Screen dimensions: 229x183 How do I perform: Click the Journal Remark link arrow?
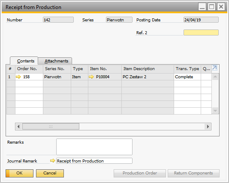[53, 161]
